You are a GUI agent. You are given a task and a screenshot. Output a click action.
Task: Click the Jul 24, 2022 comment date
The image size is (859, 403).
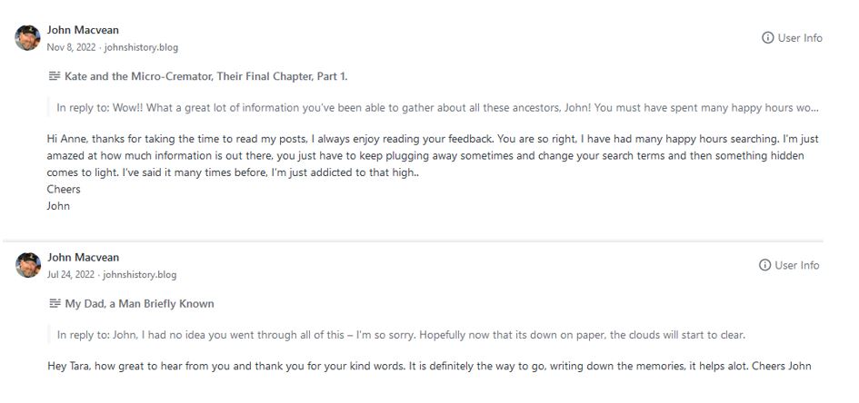[x=70, y=274]
